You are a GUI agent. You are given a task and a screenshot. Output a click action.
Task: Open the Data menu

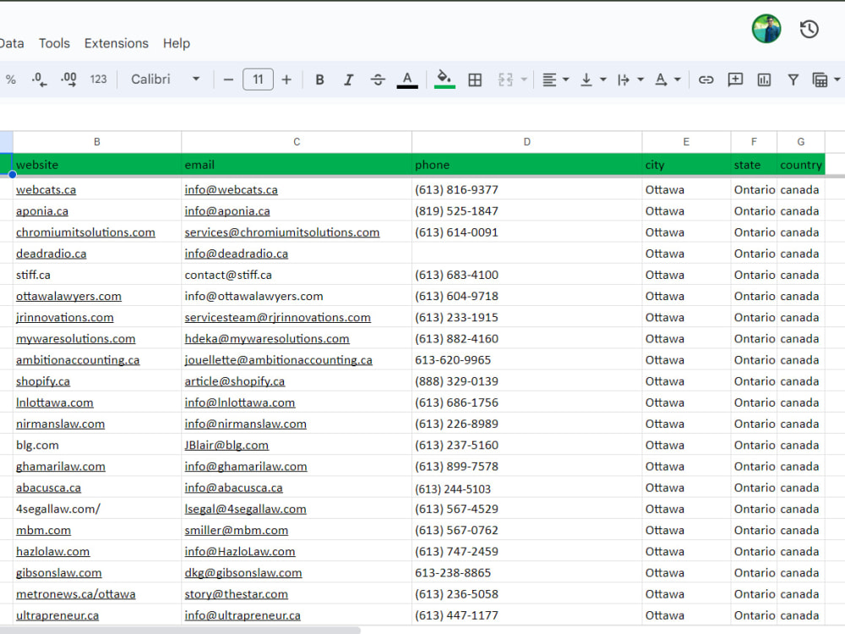tap(11, 43)
